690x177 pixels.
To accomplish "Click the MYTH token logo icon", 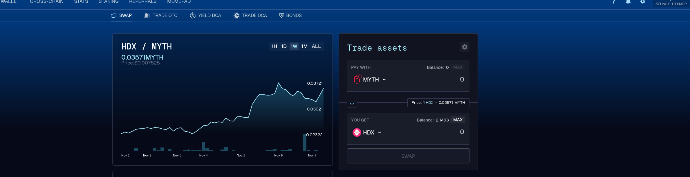I will 357,79.
